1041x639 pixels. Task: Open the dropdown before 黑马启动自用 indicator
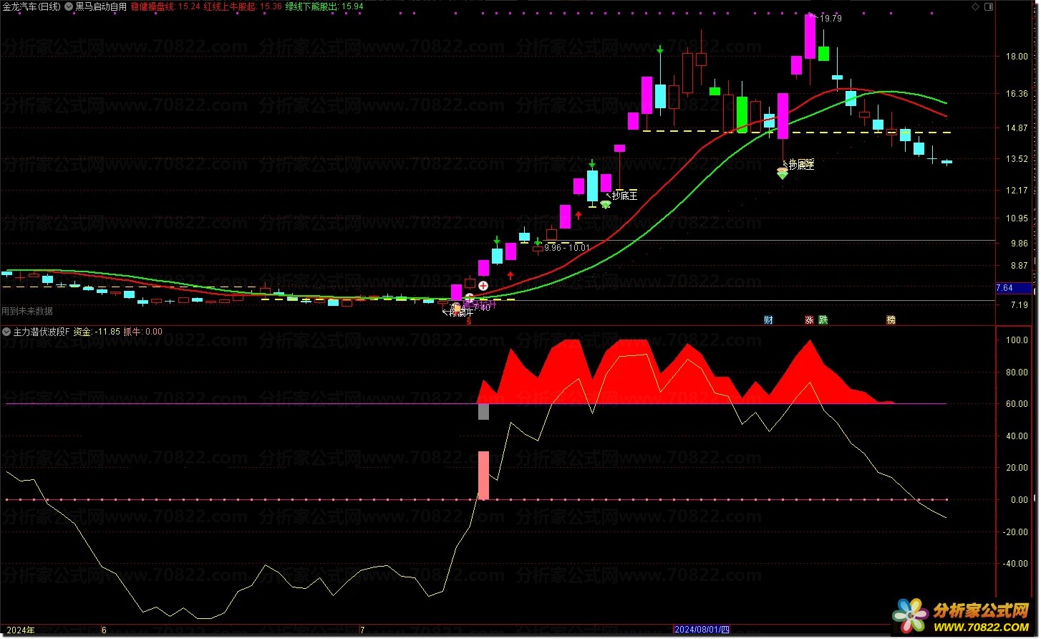click(69, 6)
